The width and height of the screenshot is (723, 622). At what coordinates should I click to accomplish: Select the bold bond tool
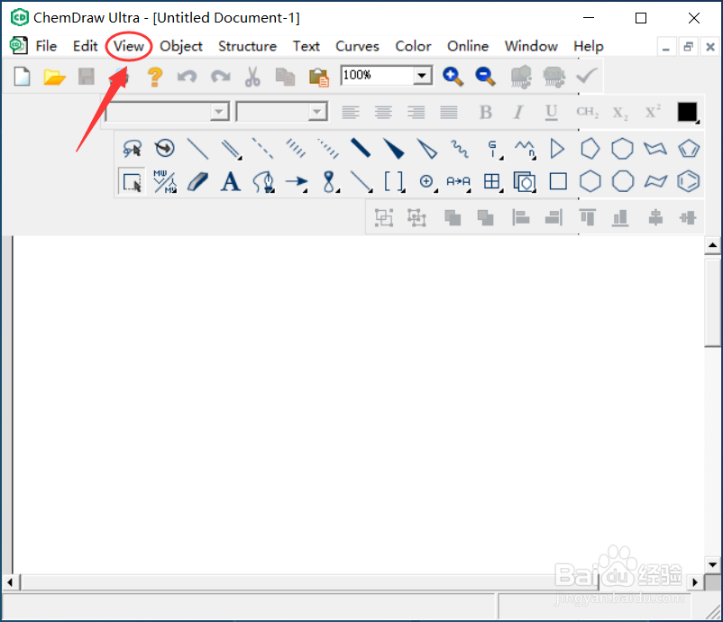point(361,149)
